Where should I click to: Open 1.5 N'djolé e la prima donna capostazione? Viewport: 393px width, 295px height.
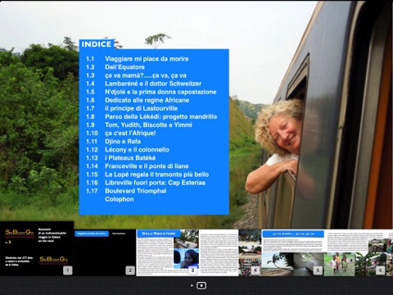(151, 92)
